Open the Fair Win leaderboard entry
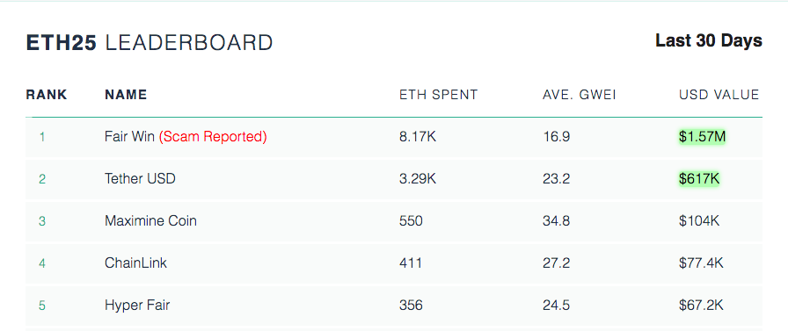 point(129,136)
